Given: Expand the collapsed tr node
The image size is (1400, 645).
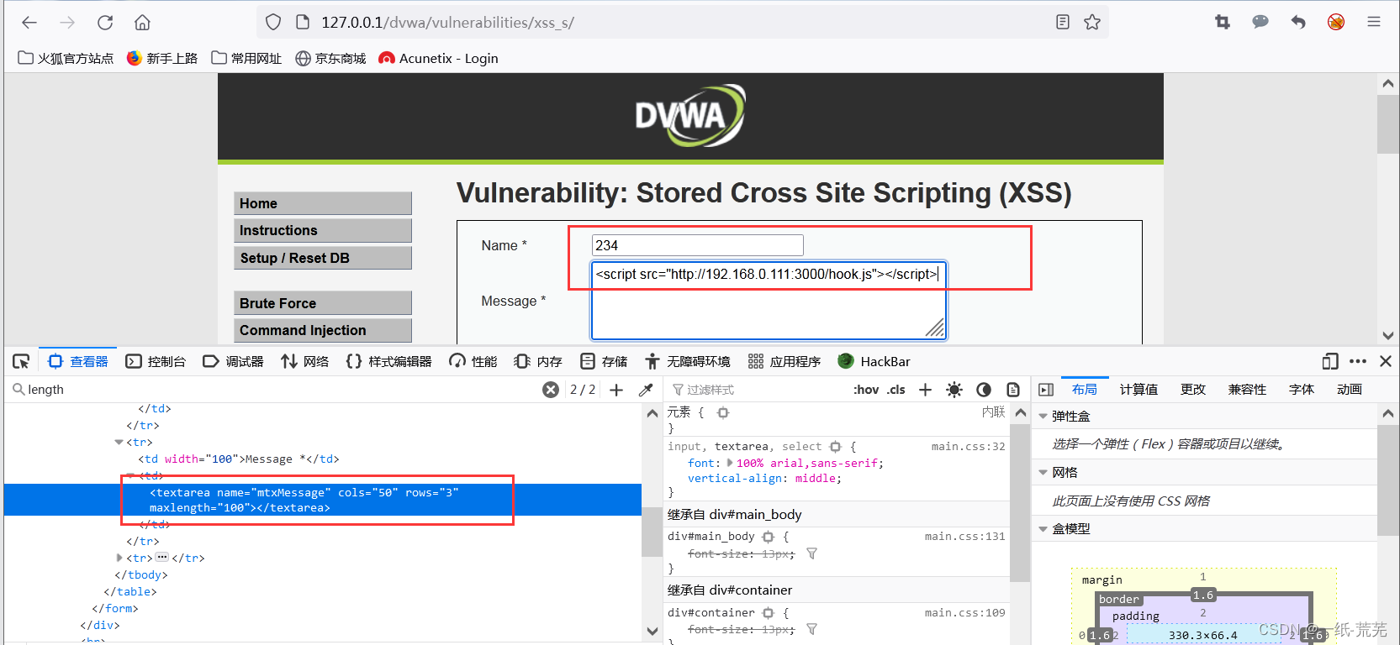Looking at the screenshot, I should click(x=119, y=558).
